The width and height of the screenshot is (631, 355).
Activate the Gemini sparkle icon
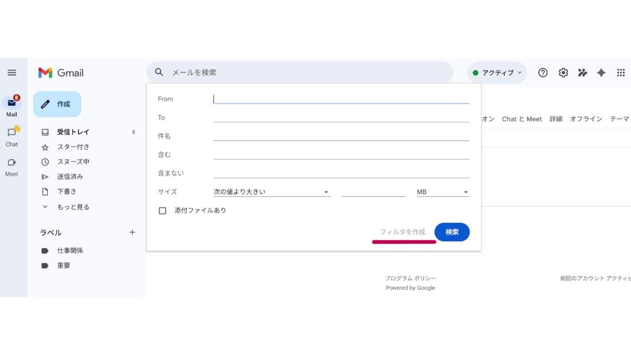pos(601,72)
